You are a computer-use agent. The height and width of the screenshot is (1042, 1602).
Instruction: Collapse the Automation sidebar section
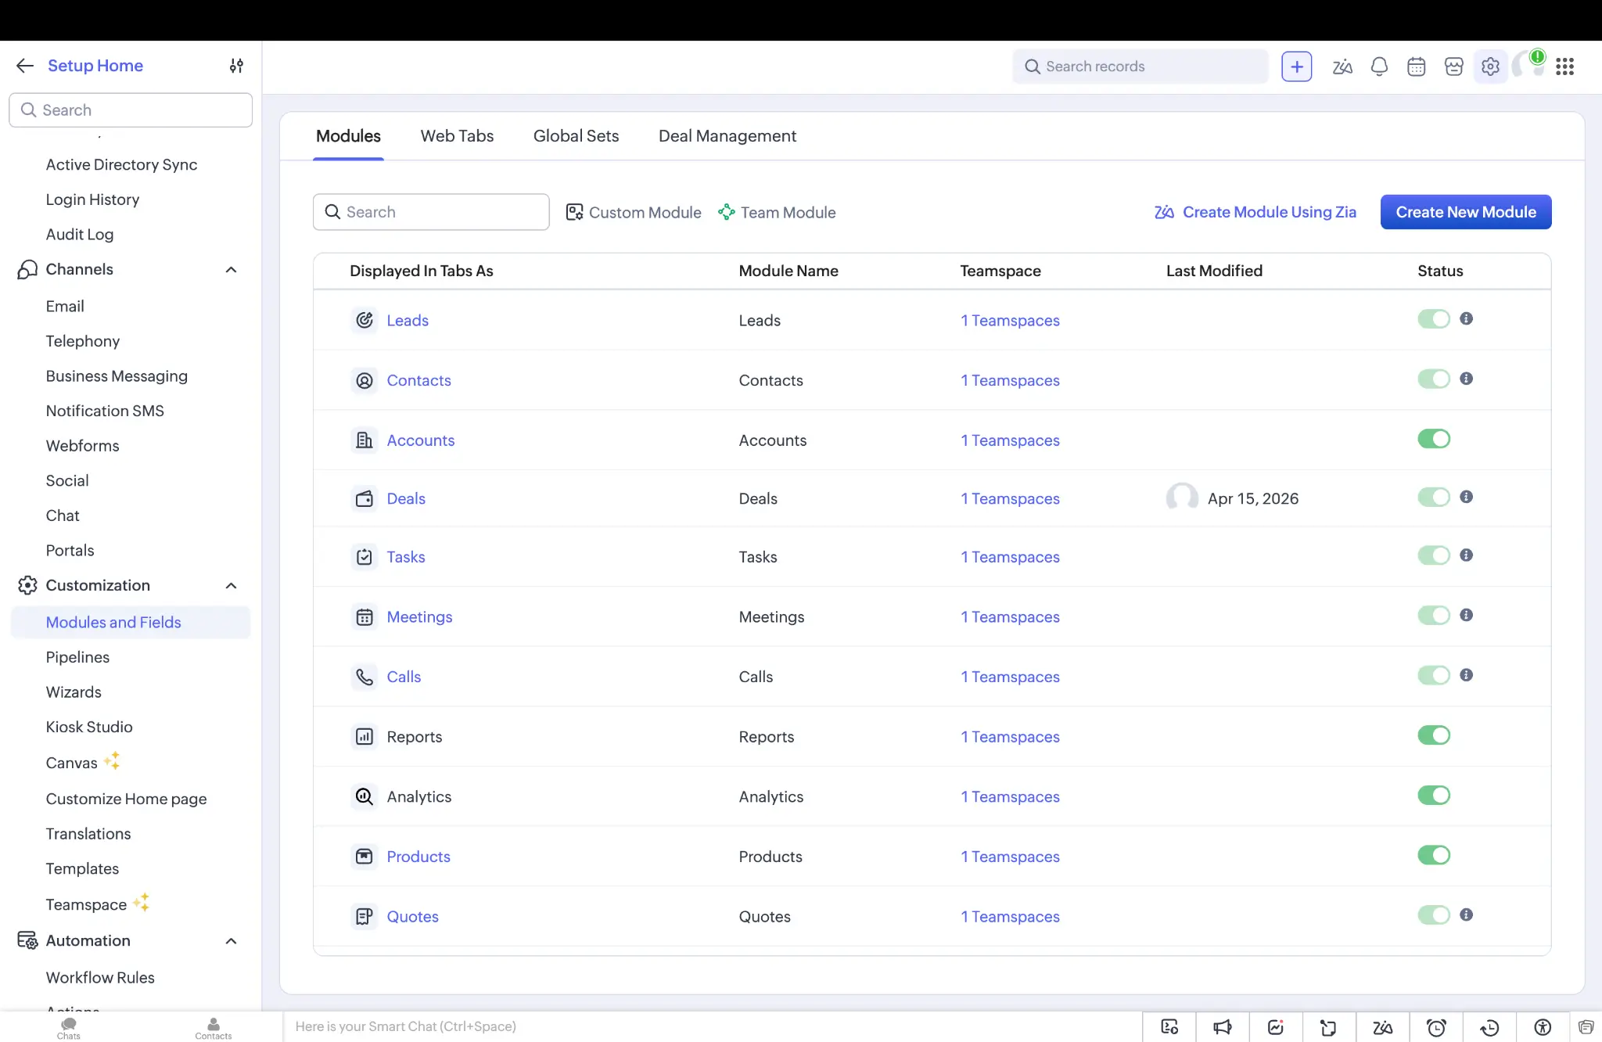pyautogui.click(x=231, y=941)
